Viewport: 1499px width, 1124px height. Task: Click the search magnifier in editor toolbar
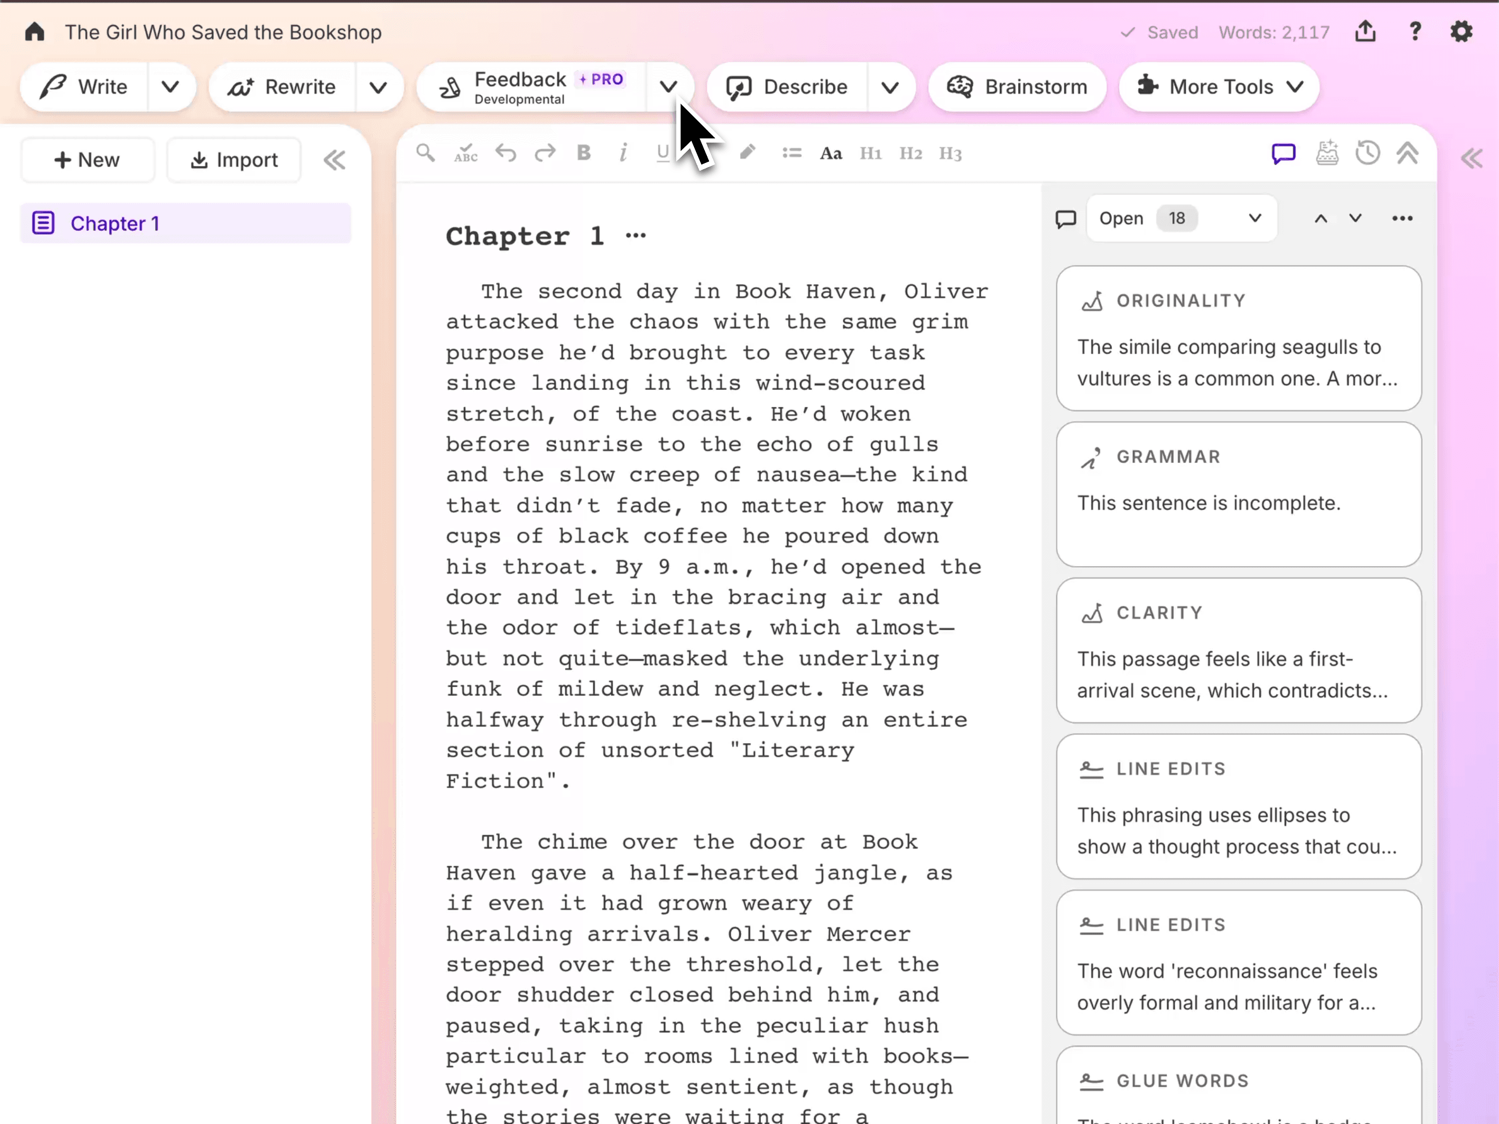426,153
